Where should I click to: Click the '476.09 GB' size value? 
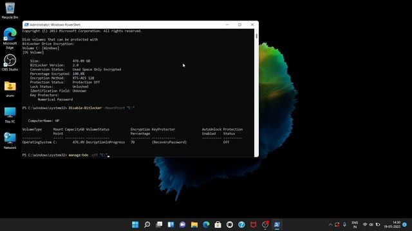coord(81,61)
